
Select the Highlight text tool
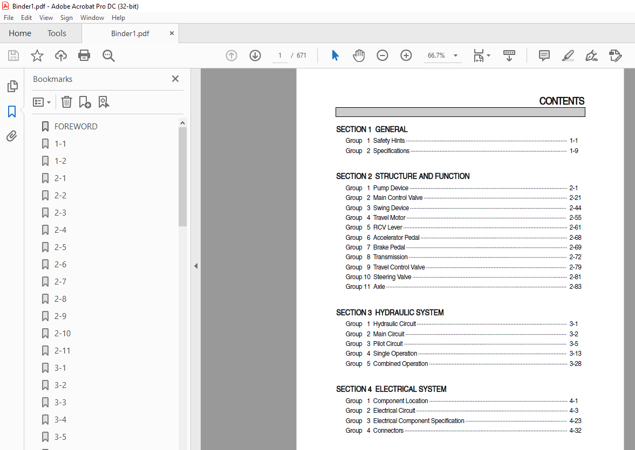(x=568, y=56)
